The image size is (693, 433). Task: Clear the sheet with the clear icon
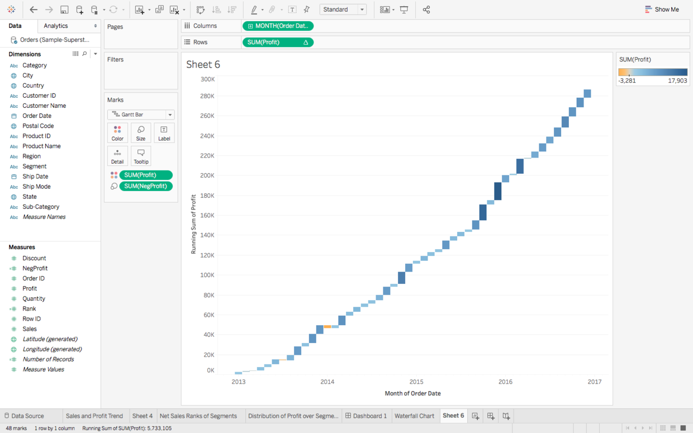tap(174, 9)
